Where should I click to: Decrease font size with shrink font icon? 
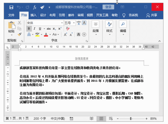pyautogui.click(x=71, y=34)
